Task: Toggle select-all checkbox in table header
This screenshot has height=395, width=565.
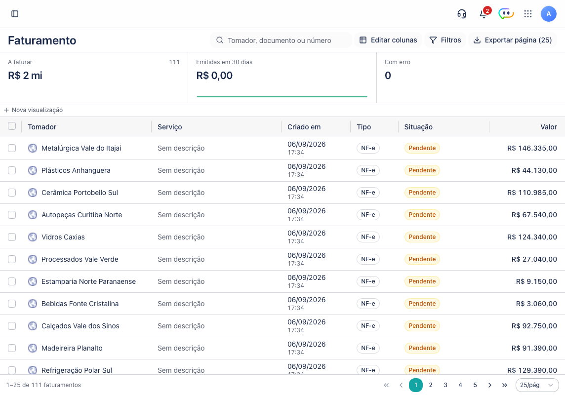Action: [x=12, y=126]
